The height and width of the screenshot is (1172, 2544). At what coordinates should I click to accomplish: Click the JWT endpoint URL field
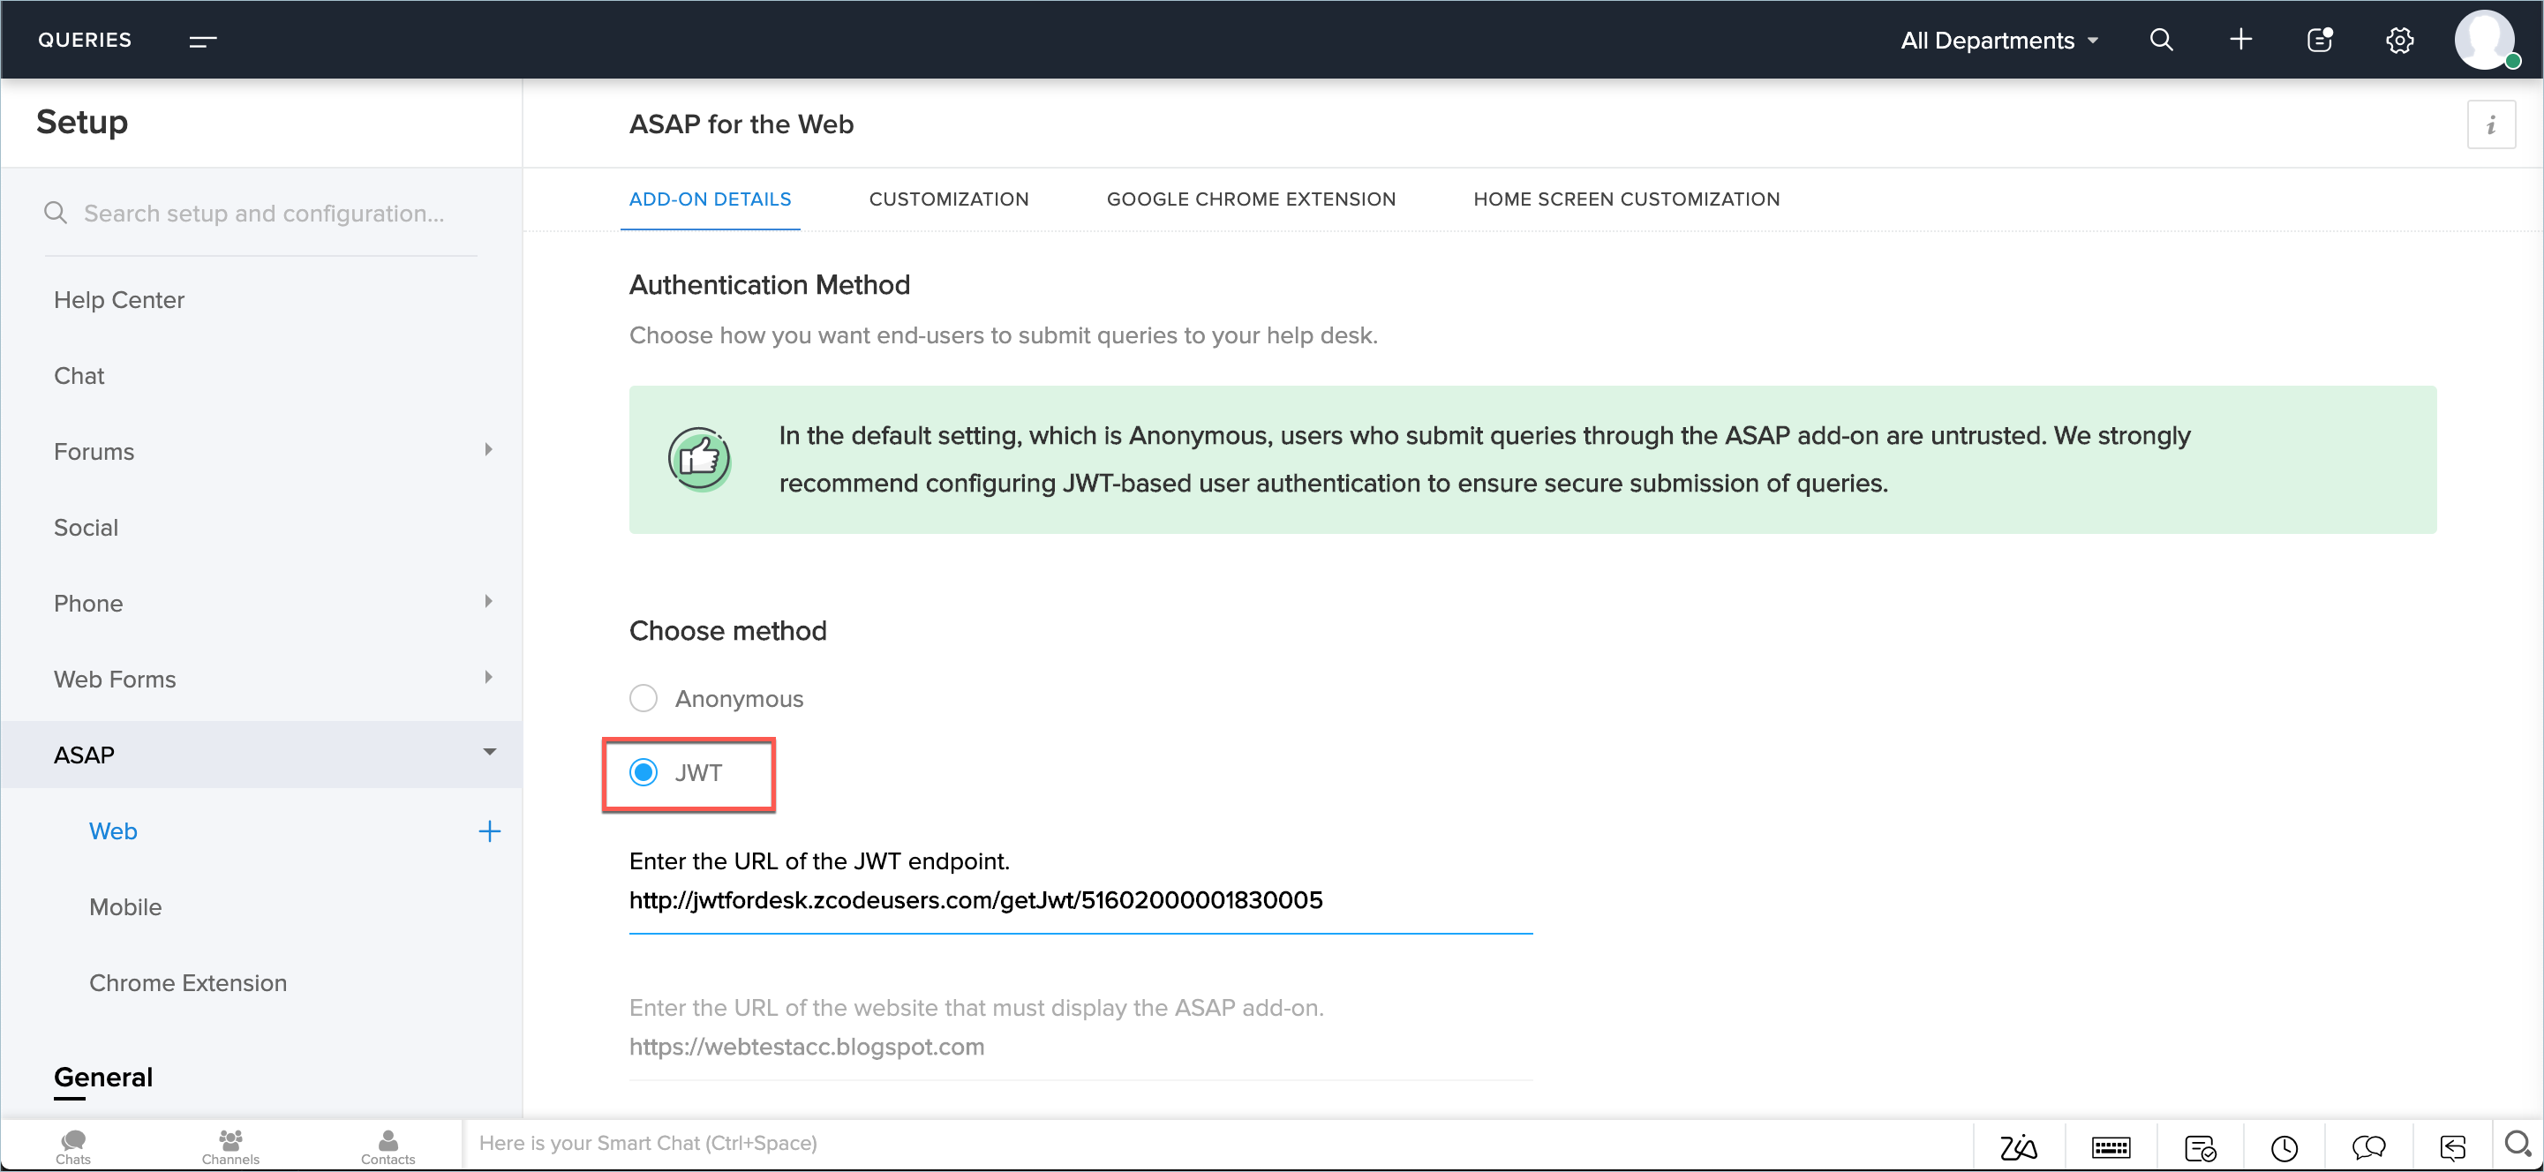click(x=1080, y=899)
